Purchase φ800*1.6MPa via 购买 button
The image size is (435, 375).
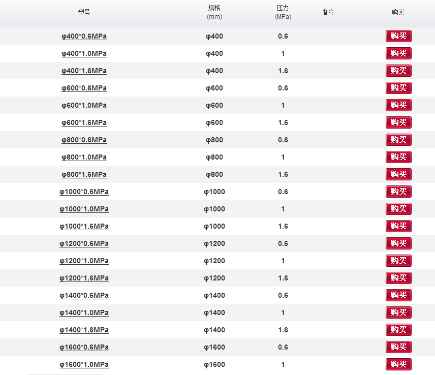click(398, 174)
